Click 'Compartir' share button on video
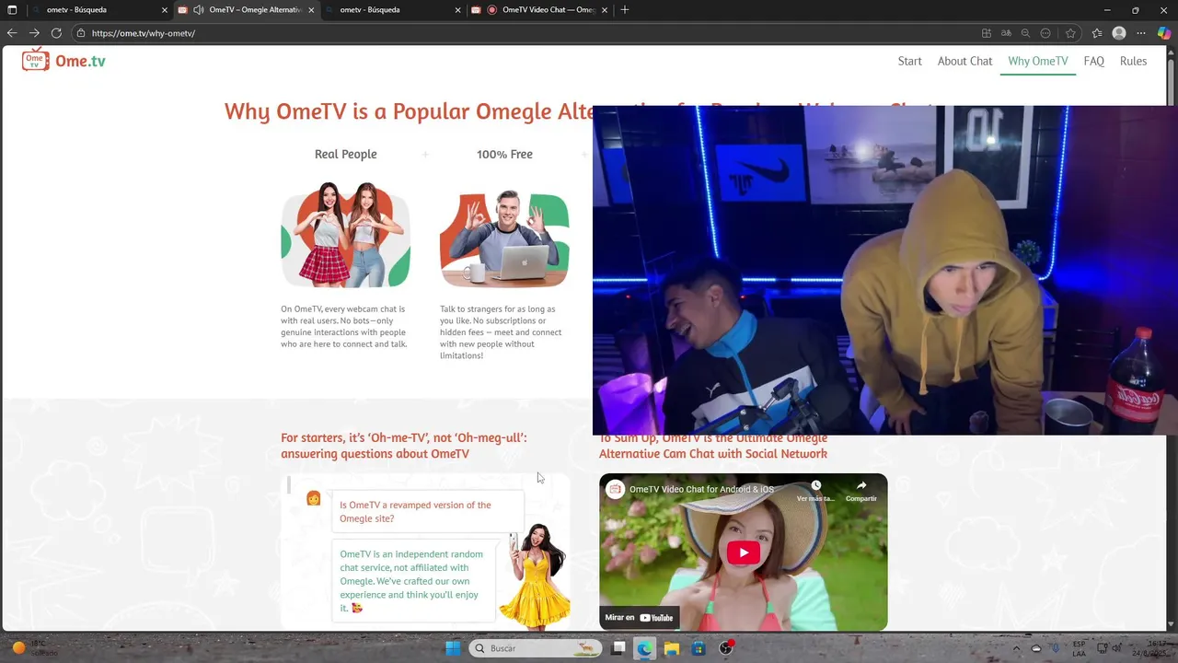This screenshot has width=1178, height=663. [861, 491]
